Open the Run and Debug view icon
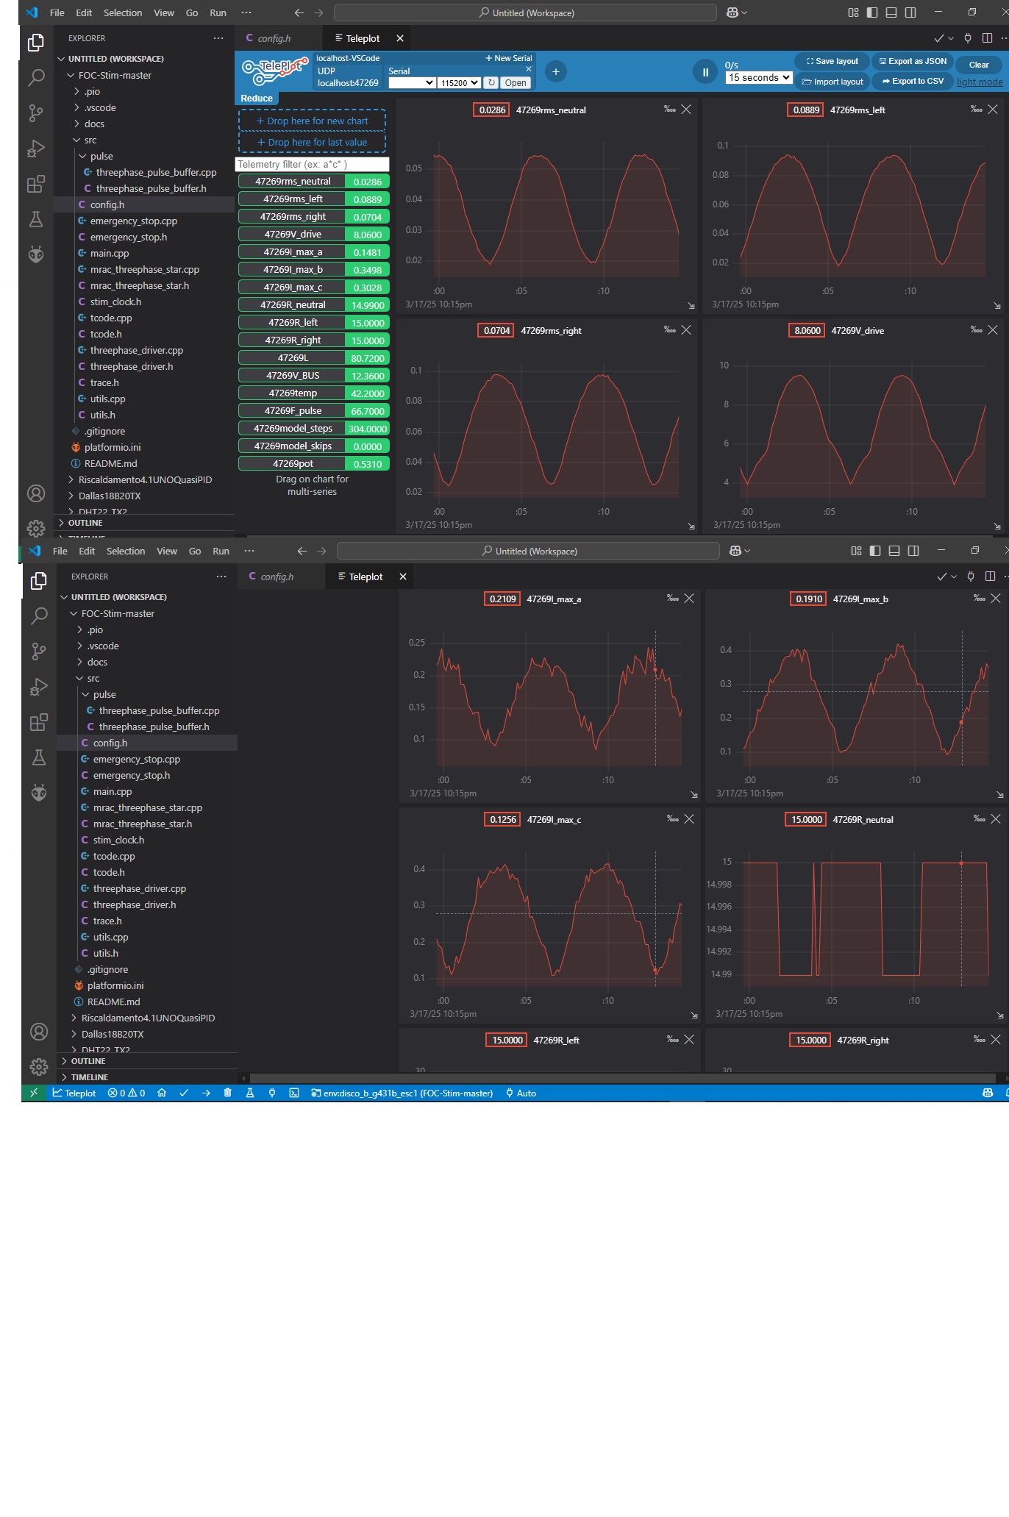 (x=36, y=148)
